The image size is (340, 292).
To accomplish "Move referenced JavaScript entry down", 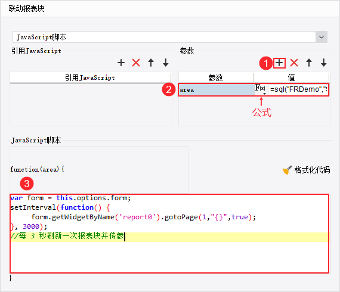I will pyautogui.click(x=166, y=63).
